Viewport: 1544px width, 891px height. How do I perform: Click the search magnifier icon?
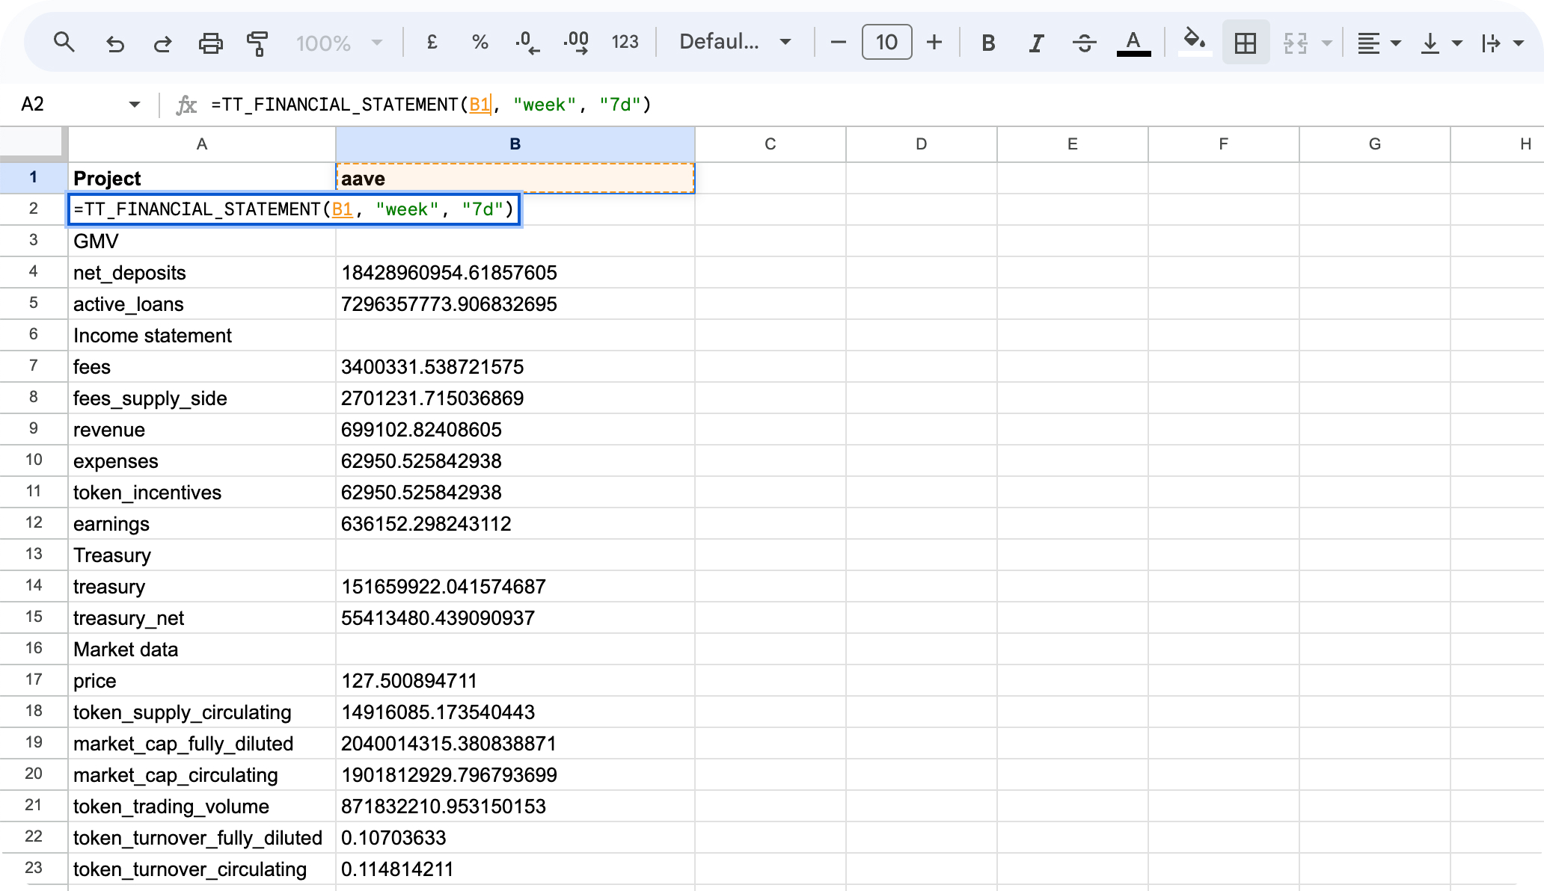pos(64,43)
